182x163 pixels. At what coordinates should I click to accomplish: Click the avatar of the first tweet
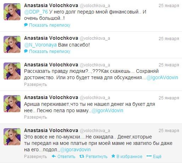[12, 12]
